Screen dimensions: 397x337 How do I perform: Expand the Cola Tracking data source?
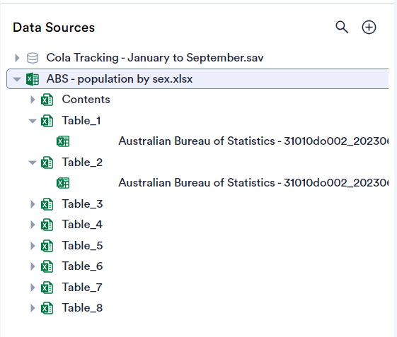tap(17, 58)
